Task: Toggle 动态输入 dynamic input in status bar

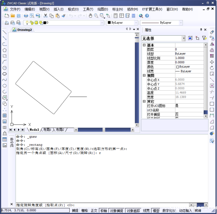Action: (x=185, y=211)
